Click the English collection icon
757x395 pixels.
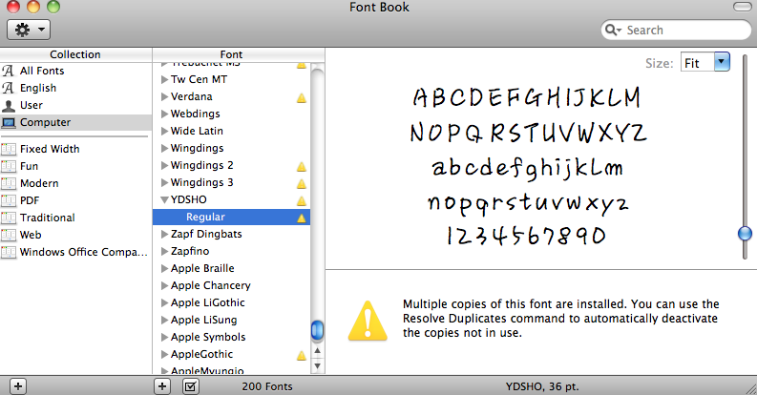tap(9, 88)
